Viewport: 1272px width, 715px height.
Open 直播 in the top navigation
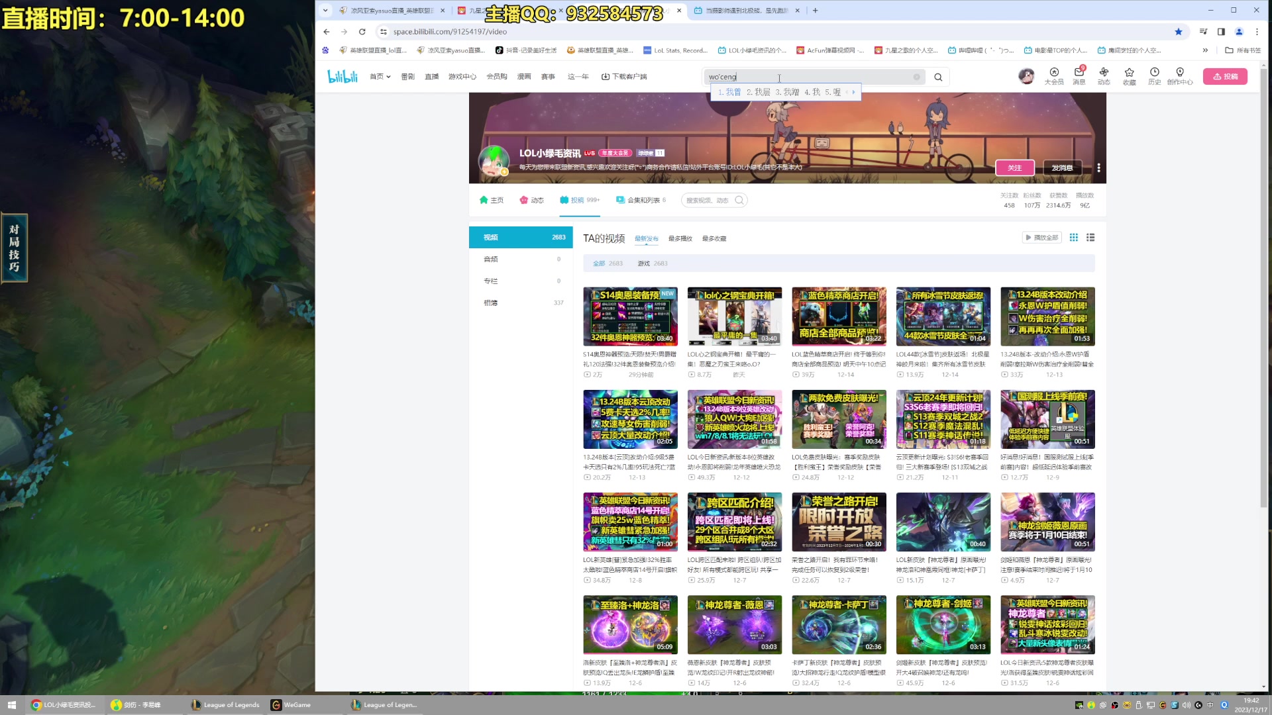pyautogui.click(x=432, y=77)
